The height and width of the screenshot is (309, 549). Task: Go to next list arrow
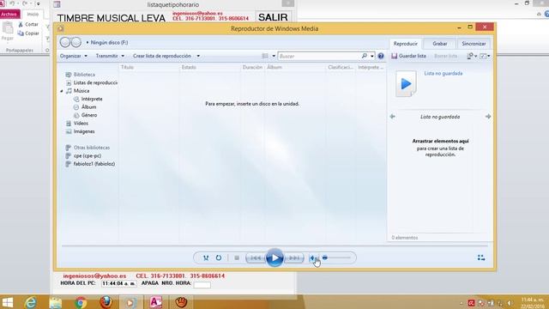pos(488,117)
